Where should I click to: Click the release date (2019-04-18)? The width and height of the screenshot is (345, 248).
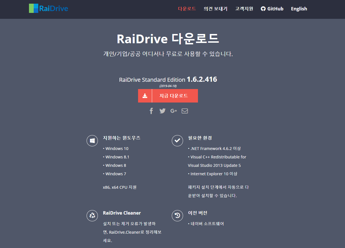[x=168, y=86]
